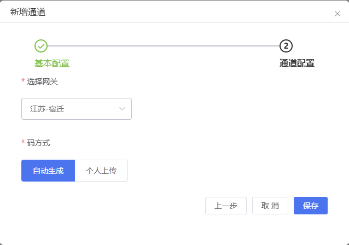This screenshot has width=349, height=245.
Task: Save the channel with 保存 button
Action: pos(311,206)
